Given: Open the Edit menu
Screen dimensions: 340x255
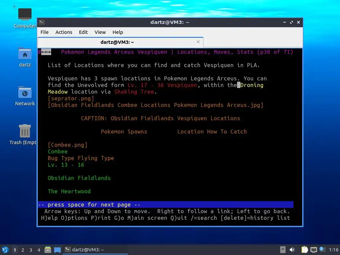Looking at the screenshot, I should pyautogui.click(x=83, y=32).
